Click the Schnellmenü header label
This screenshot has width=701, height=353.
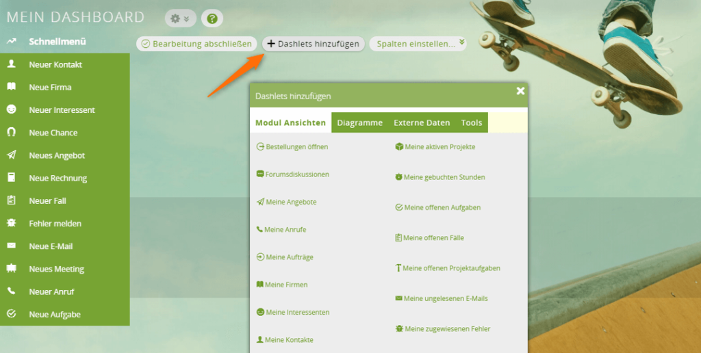[x=58, y=42]
